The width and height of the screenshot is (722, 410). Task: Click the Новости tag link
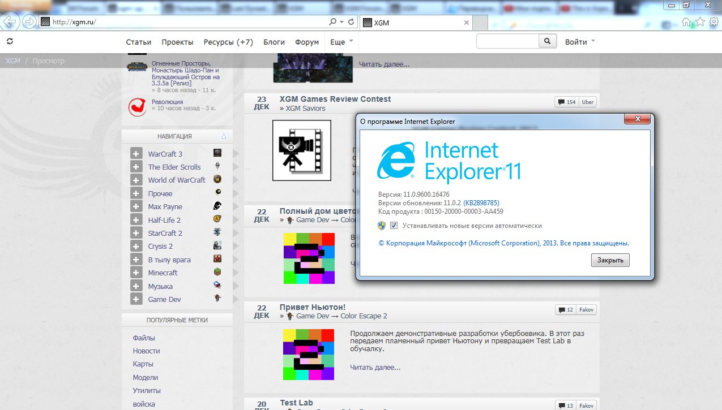[x=146, y=351]
